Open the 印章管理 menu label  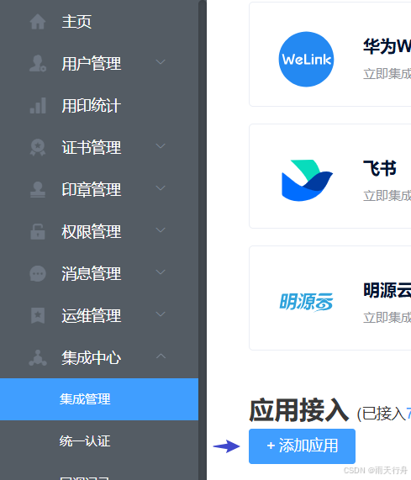click(92, 189)
